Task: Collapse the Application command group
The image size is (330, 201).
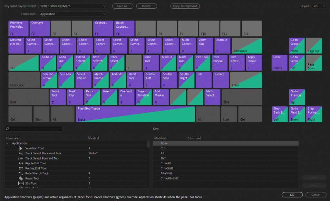Action: [x=7, y=143]
